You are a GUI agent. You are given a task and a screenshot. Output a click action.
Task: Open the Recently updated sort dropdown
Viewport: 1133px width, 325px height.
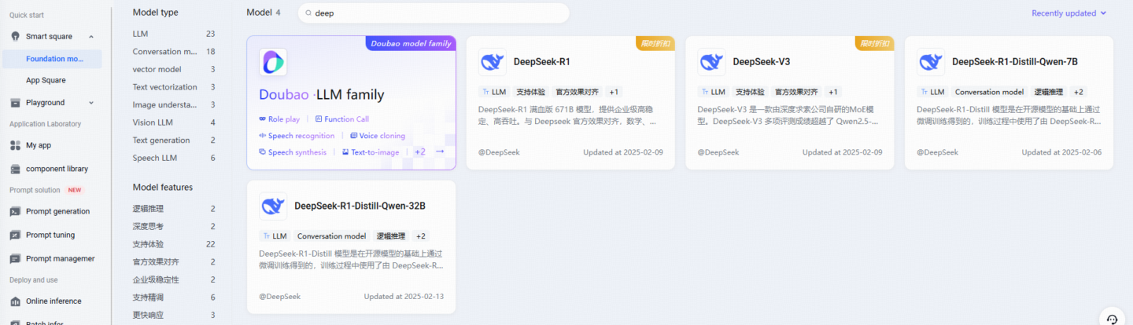click(x=1069, y=13)
